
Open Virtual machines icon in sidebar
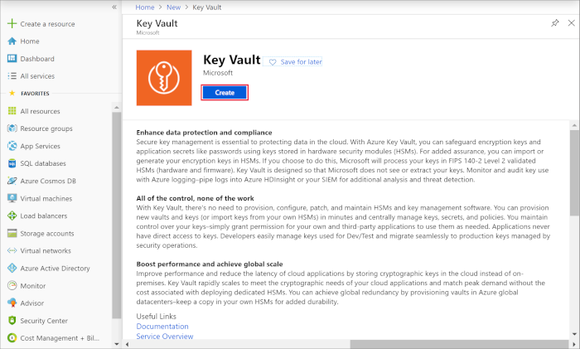pos(12,198)
